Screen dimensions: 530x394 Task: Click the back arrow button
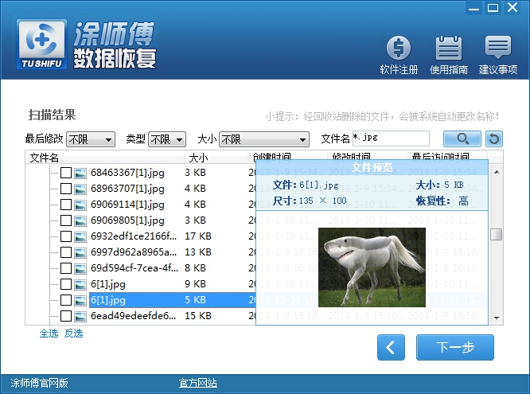[391, 347]
